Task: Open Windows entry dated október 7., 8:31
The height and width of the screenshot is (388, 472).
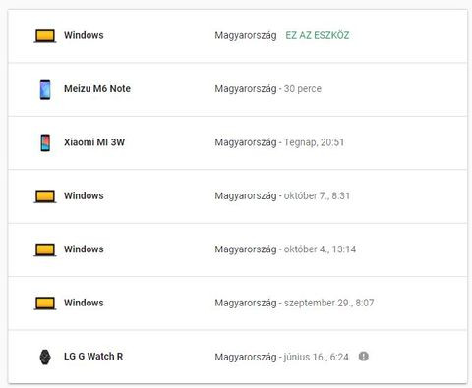Action: [x=238, y=196]
